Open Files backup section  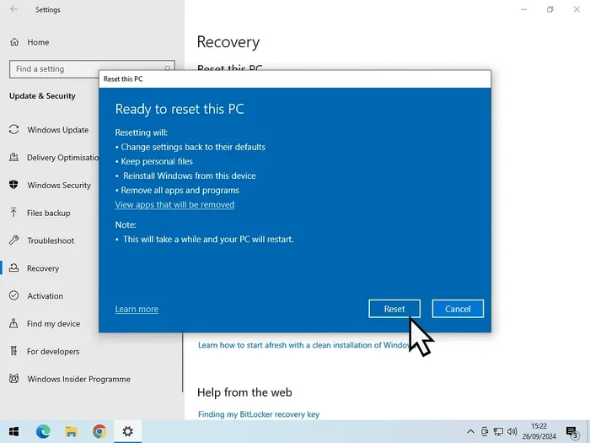[x=49, y=213]
